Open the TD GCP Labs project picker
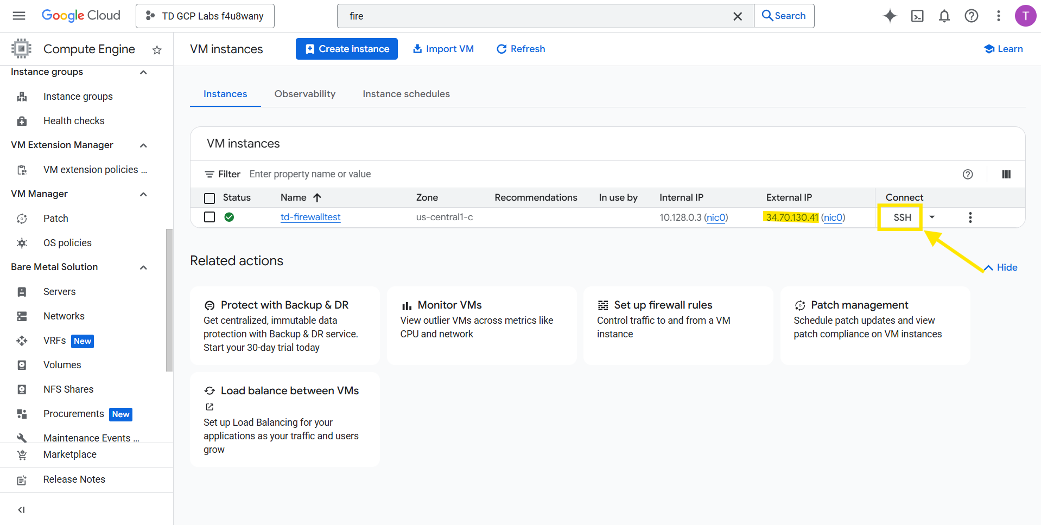The height and width of the screenshot is (525, 1041). click(x=205, y=16)
